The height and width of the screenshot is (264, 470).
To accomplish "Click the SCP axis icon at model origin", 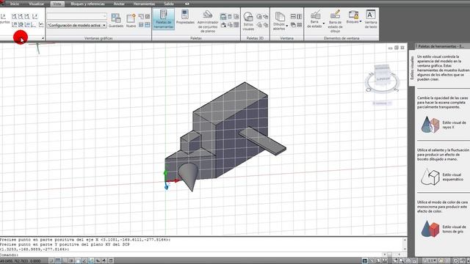I will [171, 180].
